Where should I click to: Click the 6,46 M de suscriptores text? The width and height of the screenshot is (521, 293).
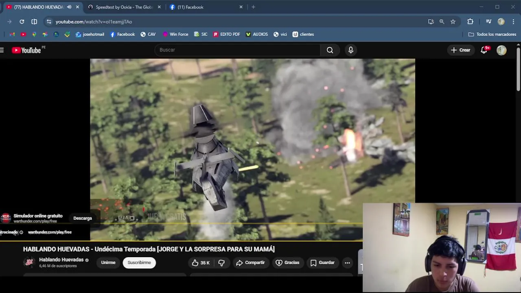tap(58, 266)
